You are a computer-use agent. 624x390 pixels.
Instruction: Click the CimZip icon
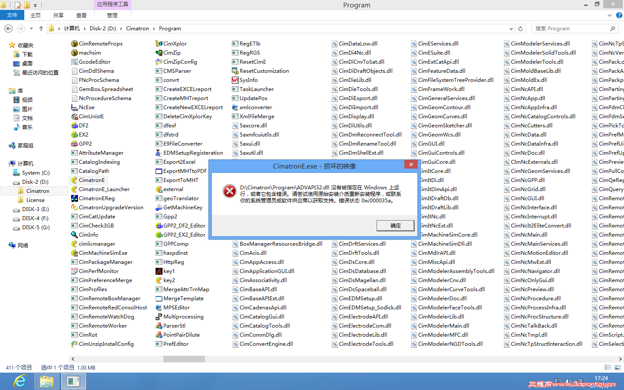click(x=159, y=53)
